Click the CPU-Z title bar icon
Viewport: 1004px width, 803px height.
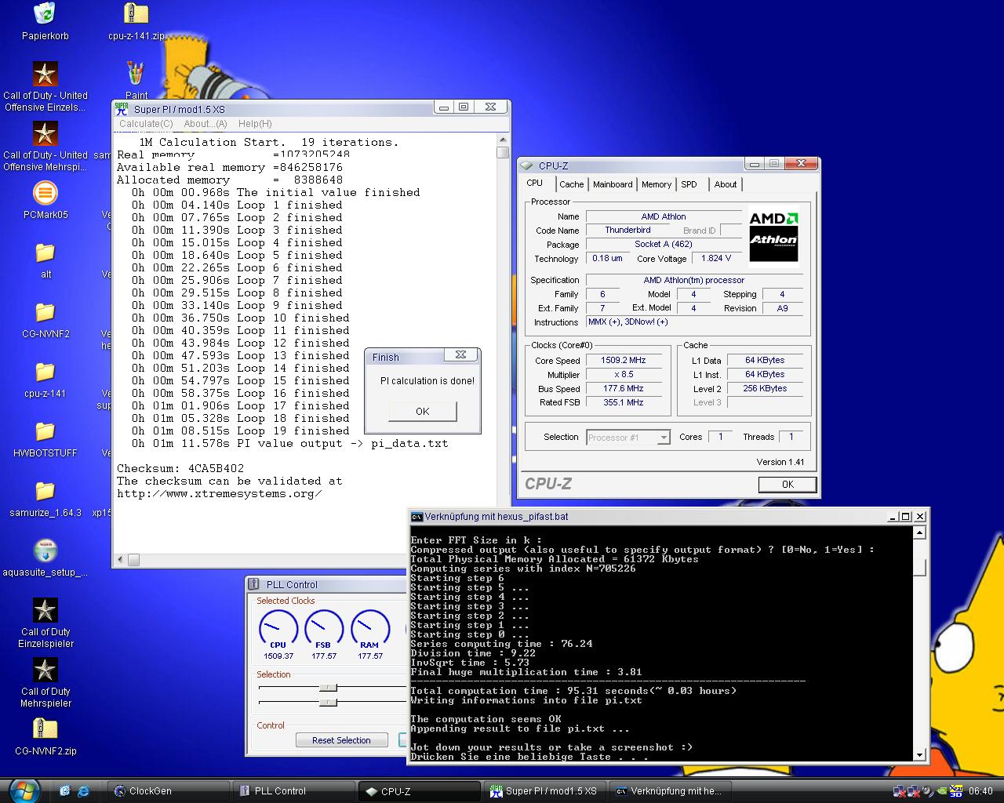[527, 165]
